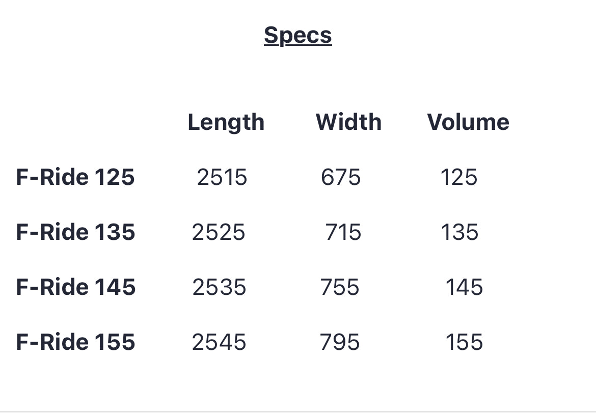The height and width of the screenshot is (415, 596).
Task: Click the Volume column header
Action: tap(468, 122)
